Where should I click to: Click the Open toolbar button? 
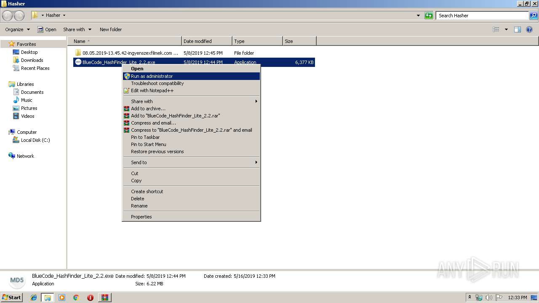coord(47,29)
